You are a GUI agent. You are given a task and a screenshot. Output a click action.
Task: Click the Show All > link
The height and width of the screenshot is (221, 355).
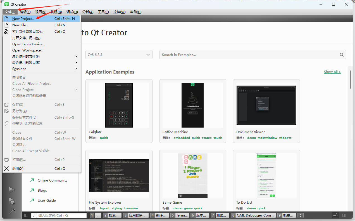coord(332,72)
